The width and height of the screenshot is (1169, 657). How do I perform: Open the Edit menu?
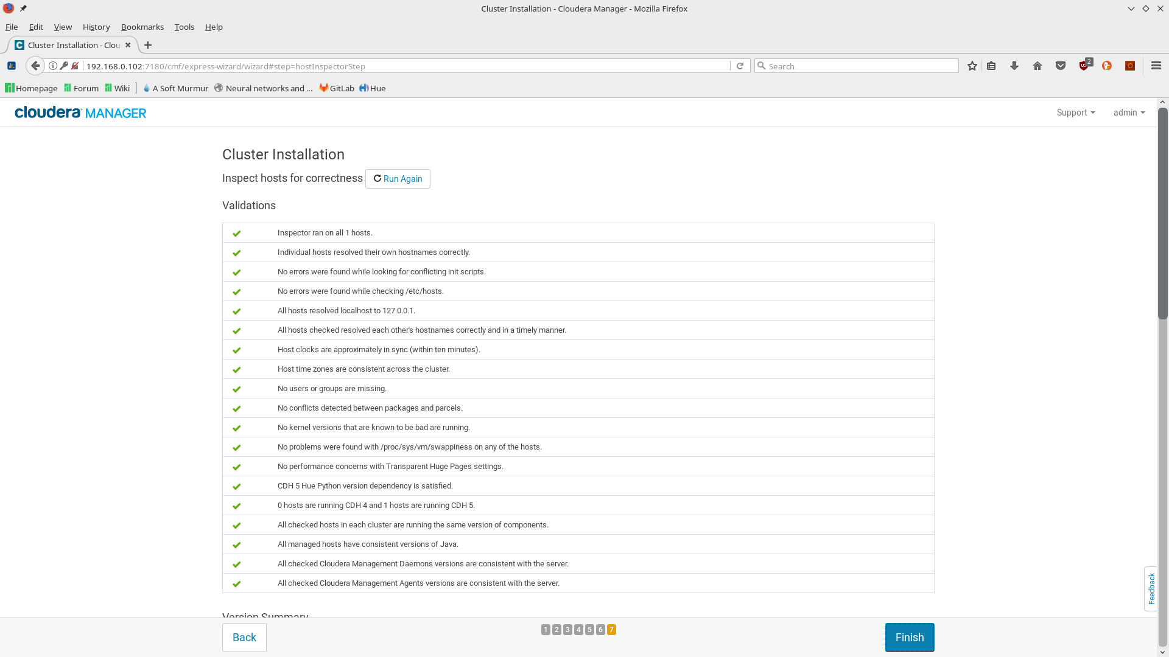[36, 27]
